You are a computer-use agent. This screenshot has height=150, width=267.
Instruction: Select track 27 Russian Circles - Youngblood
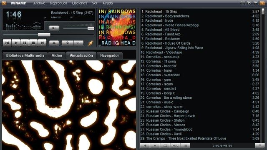tap(200, 130)
